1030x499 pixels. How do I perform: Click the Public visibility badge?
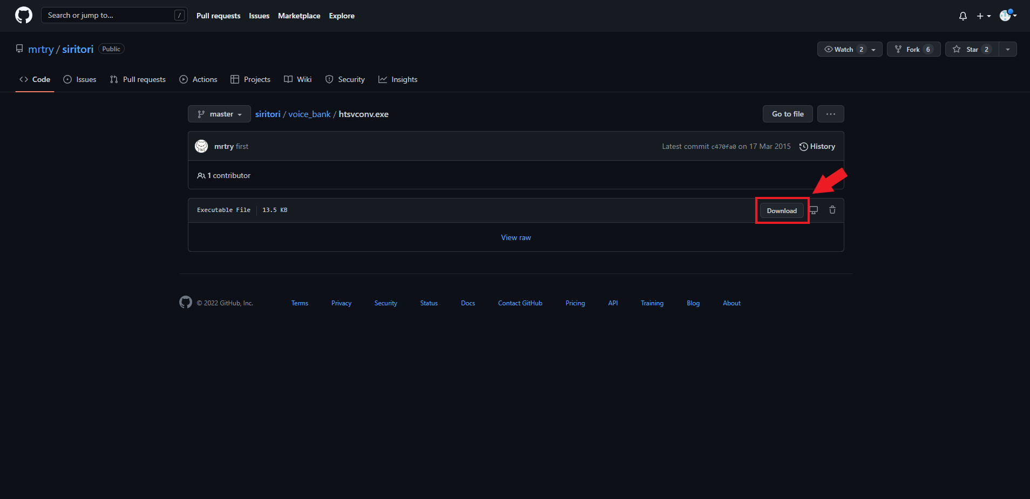click(x=111, y=49)
